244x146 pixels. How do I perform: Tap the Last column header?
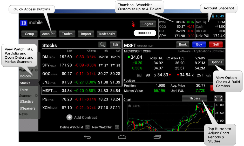pyautogui.click(x=70, y=51)
